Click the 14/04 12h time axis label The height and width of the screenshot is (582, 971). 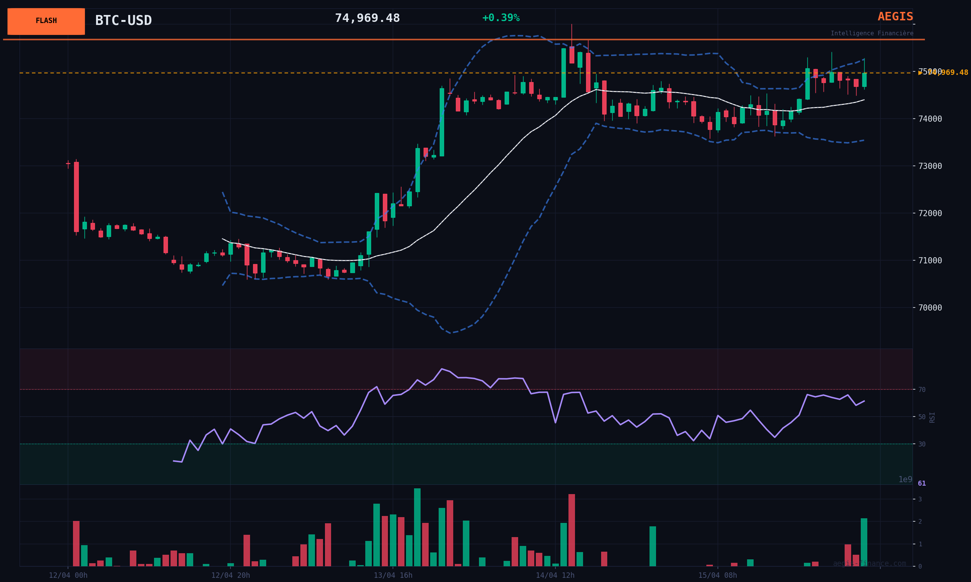(x=555, y=575)
